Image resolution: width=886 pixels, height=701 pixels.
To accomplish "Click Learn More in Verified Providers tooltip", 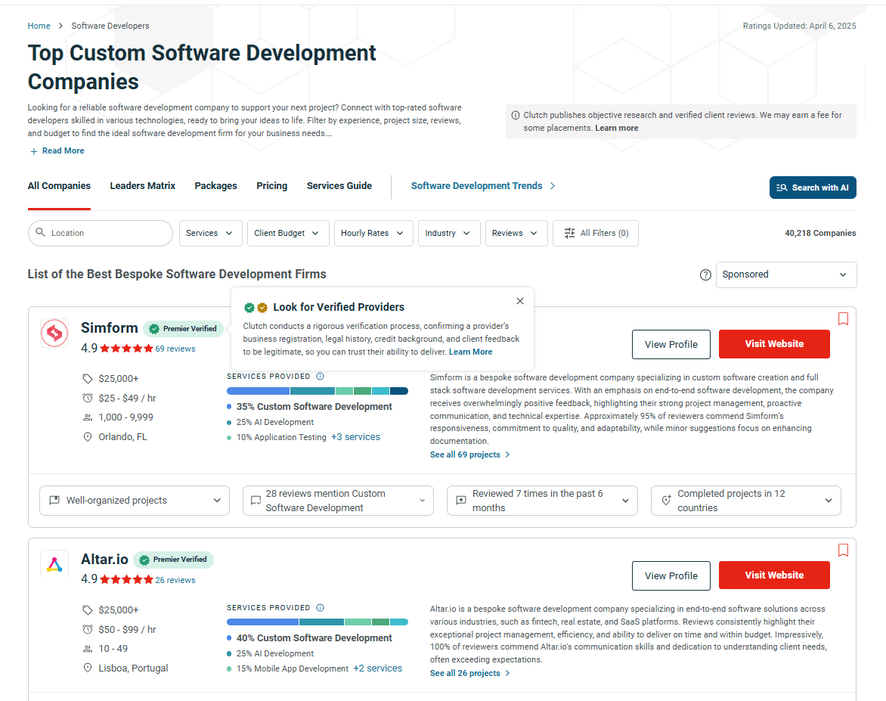I will (471, 352).
